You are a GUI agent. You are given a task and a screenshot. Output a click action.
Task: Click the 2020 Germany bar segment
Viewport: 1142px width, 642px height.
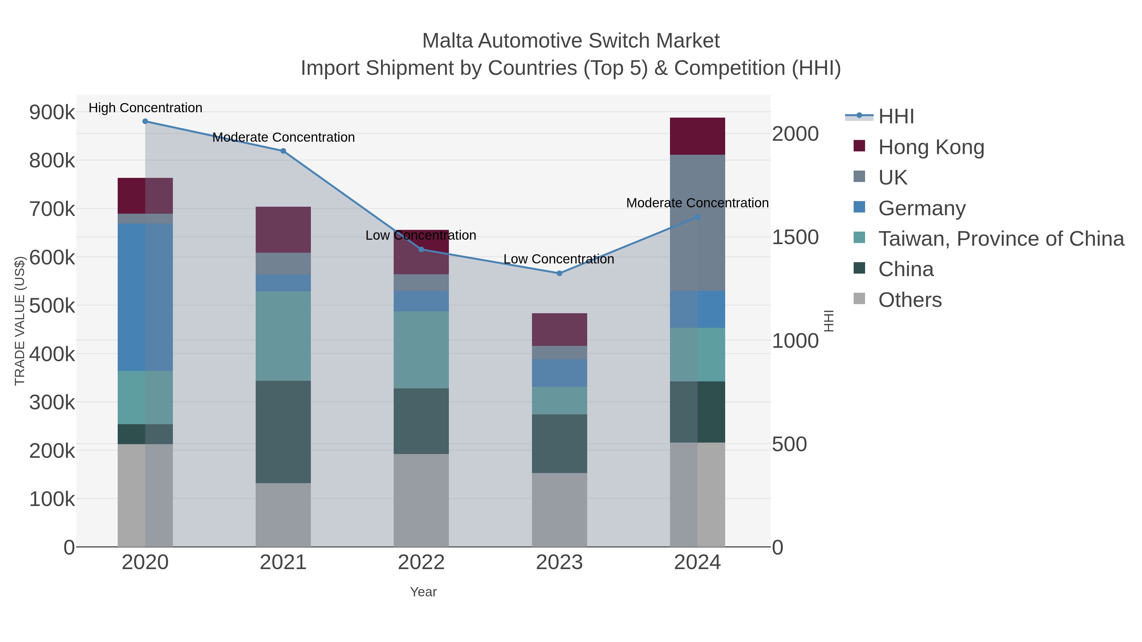point(145,297)
